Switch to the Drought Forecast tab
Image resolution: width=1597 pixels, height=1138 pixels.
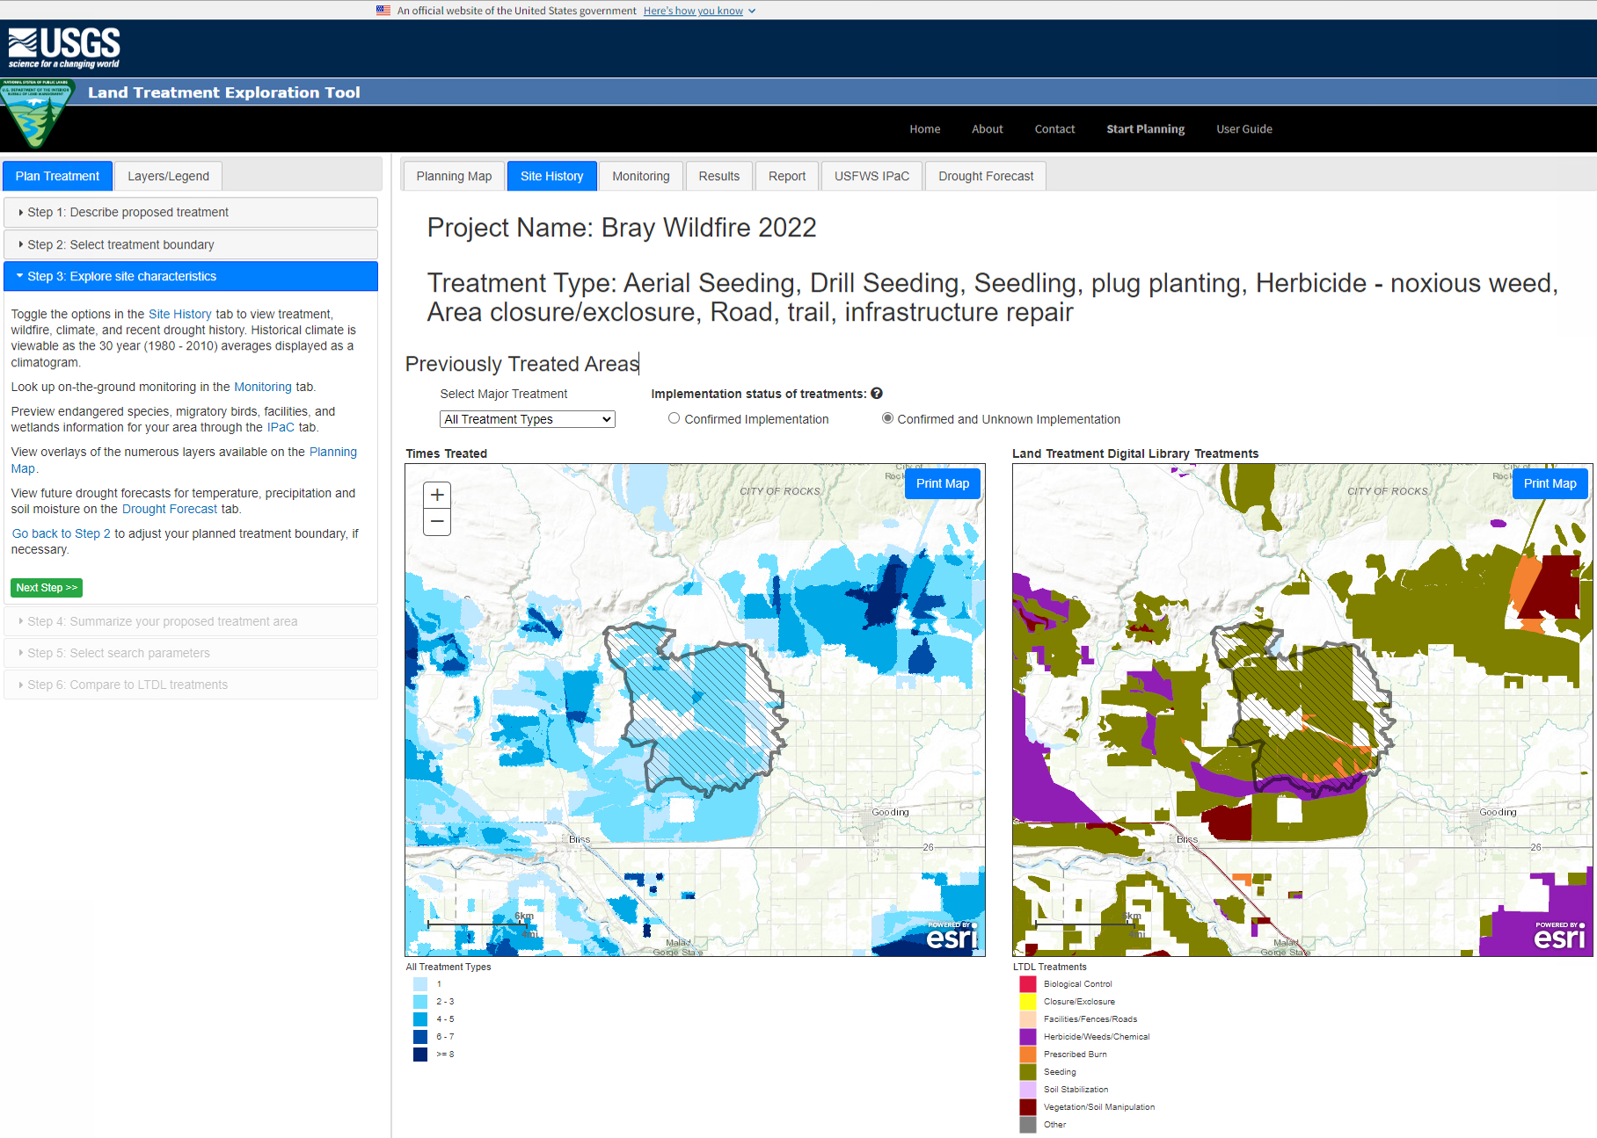click(x=985, y=176)
